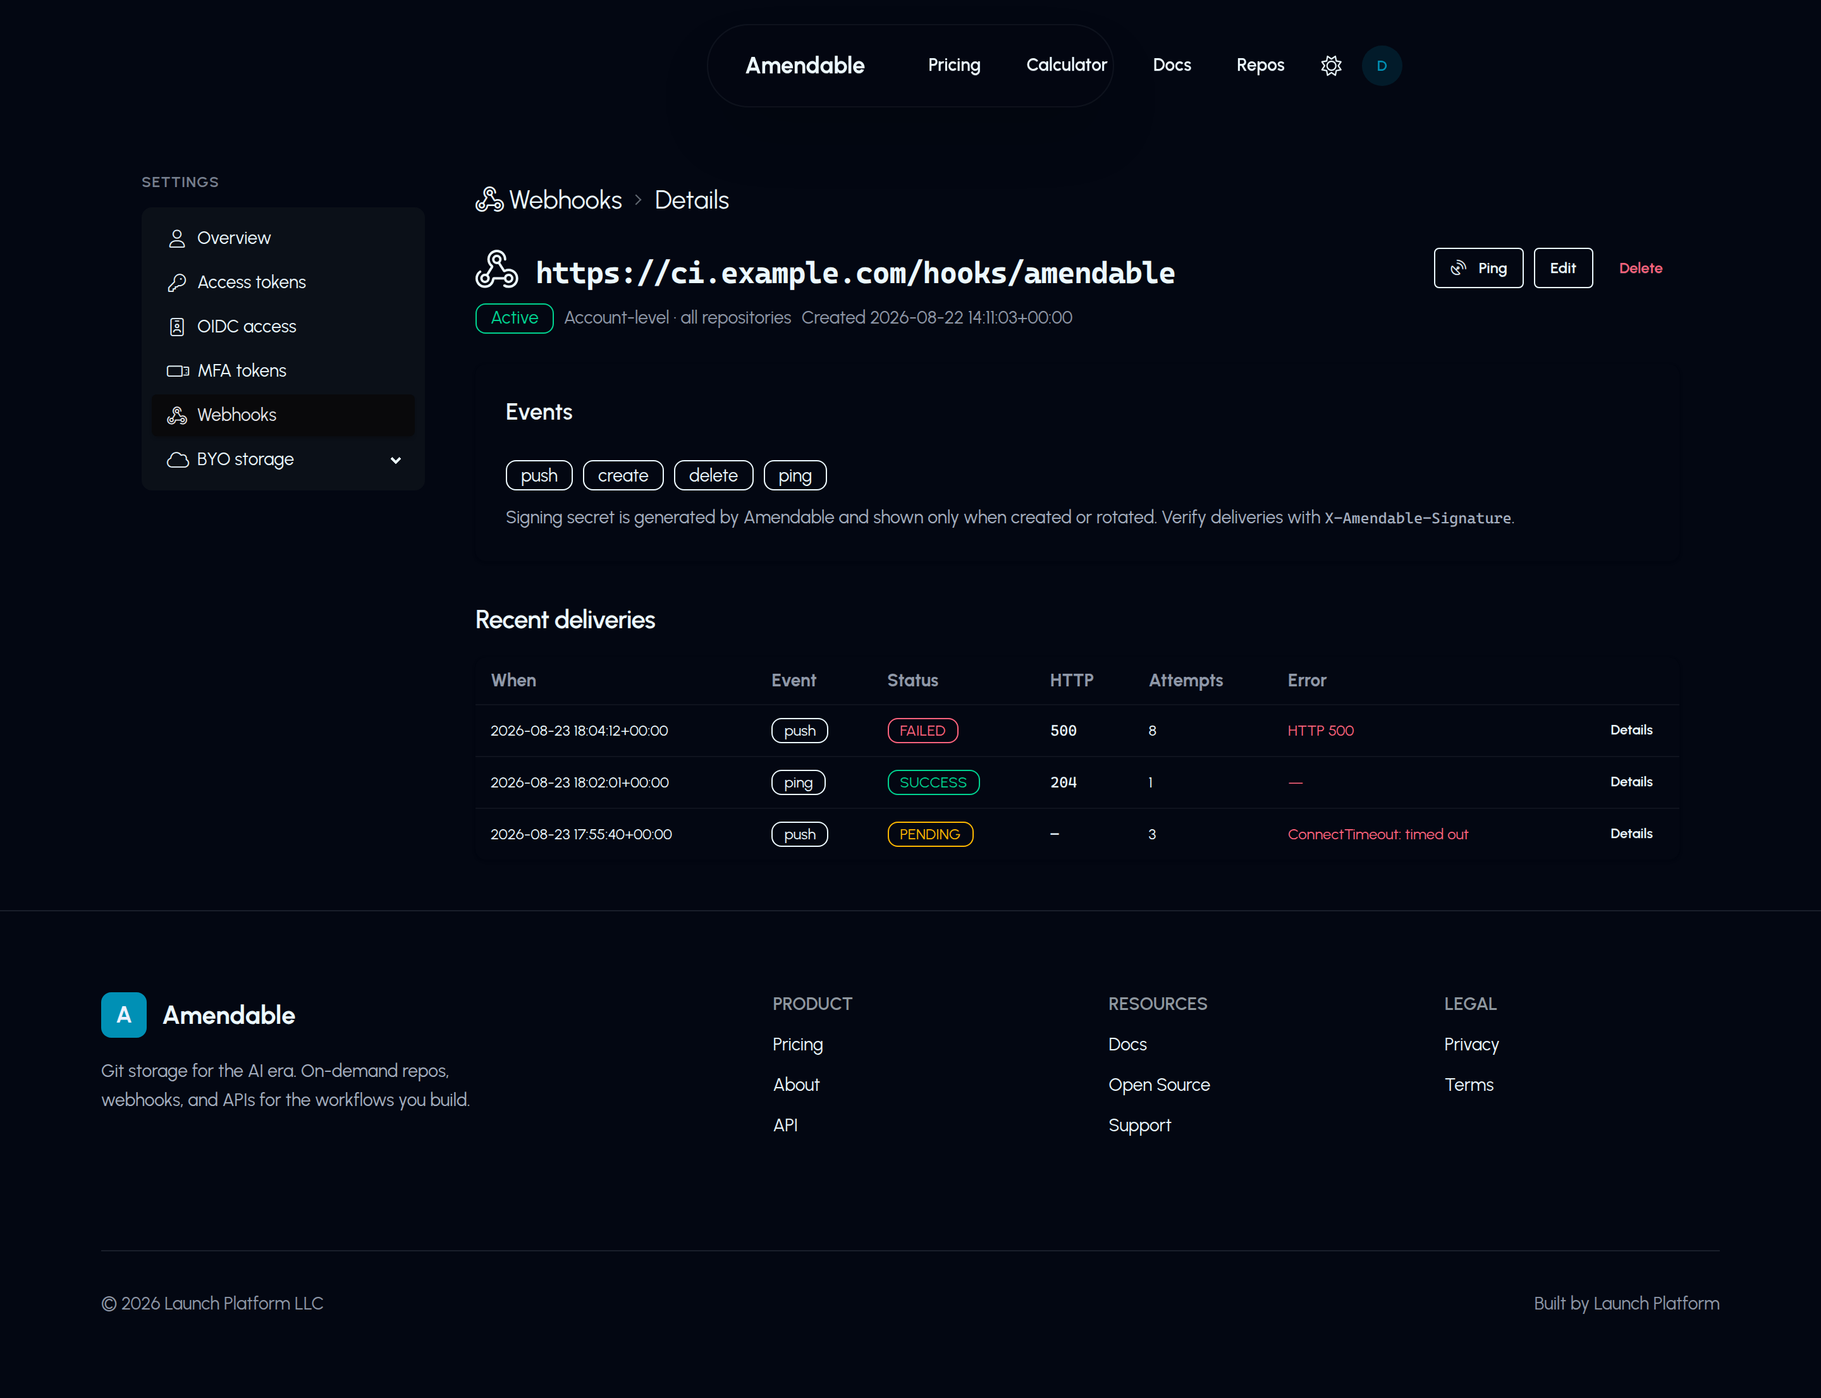The image size is (1821, 1398).
Task: Click the Webhooks icon in settings sidebar
Action: (176, 415)
